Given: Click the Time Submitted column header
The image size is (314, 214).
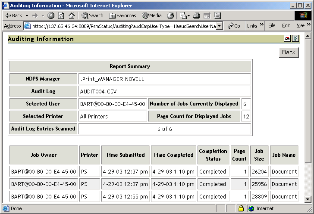Looking at the screenshot, I should click(126, 155).
